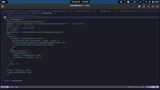The width and height of the screenshot is (160, 90).
Task: Click the GNOME activities workspace indicator pill
Action: (x=4, y=2)
